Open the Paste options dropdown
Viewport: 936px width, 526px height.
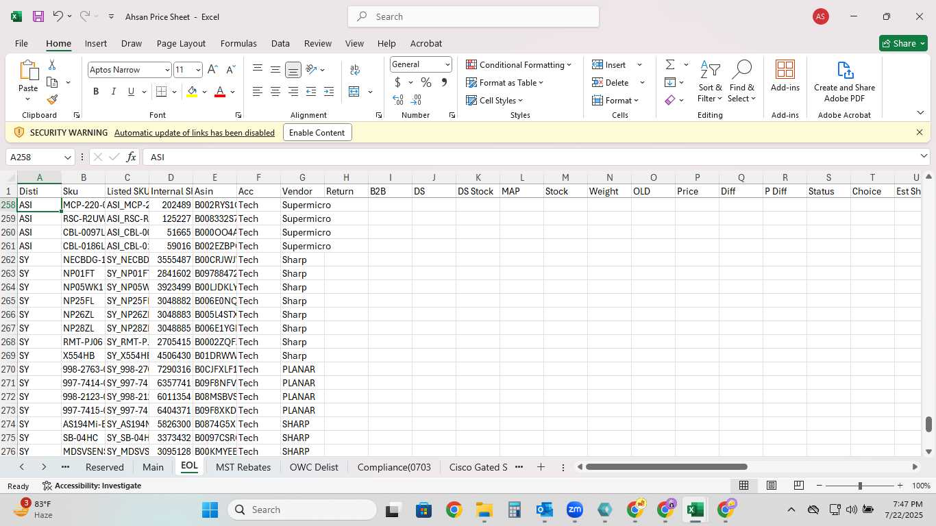click(28, 99)
